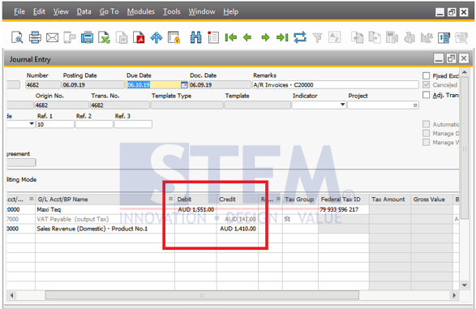Toggle the Automatic checkbox

(x=427, y=124)
